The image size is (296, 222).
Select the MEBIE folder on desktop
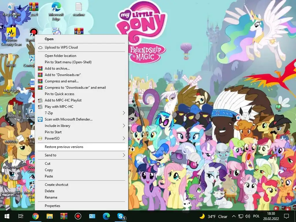click(11, 60)
